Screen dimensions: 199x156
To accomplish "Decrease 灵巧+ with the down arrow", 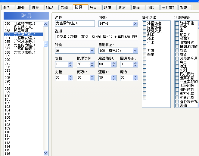I will [x=92, y=79].
